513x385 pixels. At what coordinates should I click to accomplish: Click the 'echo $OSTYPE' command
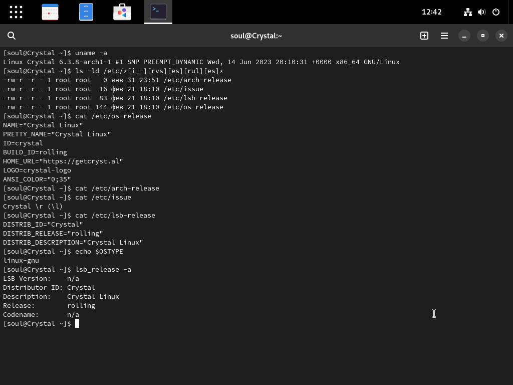63,252
